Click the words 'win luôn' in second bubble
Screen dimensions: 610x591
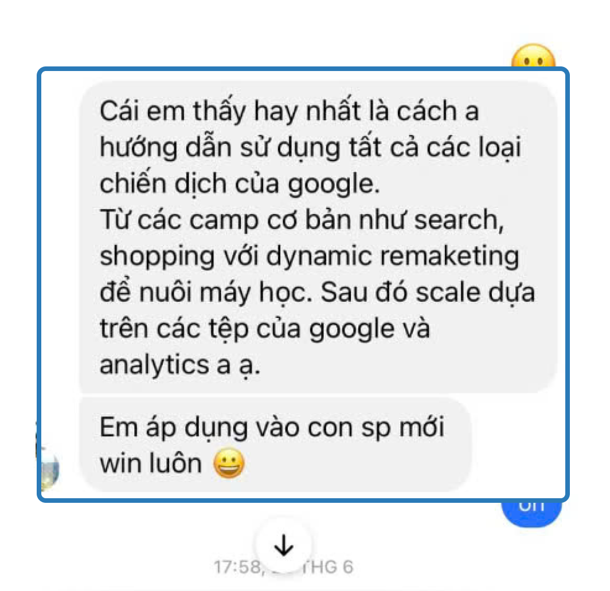click(x=151, y=463)
